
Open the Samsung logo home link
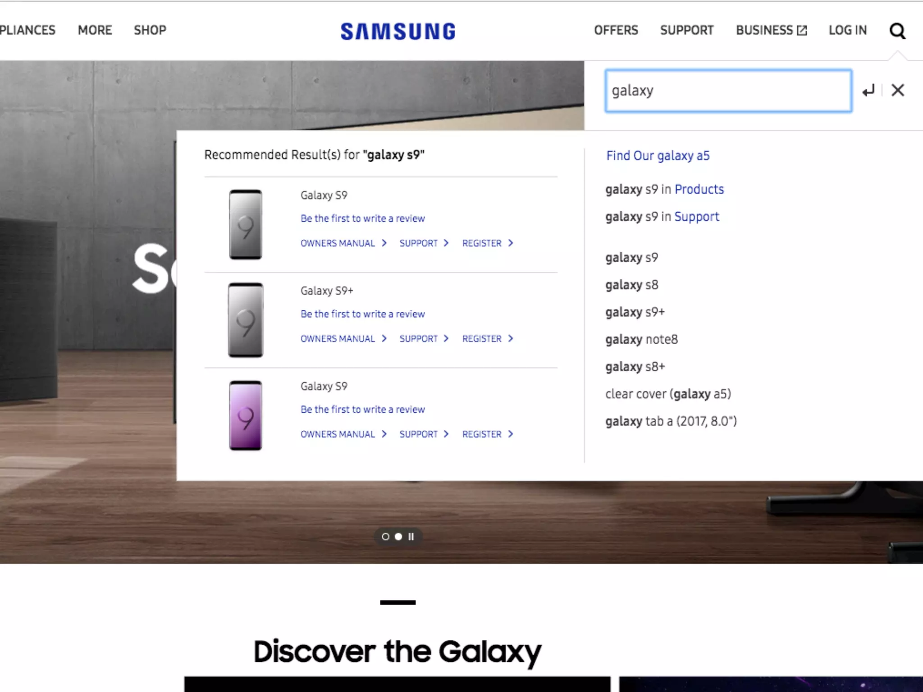point(398,31)
